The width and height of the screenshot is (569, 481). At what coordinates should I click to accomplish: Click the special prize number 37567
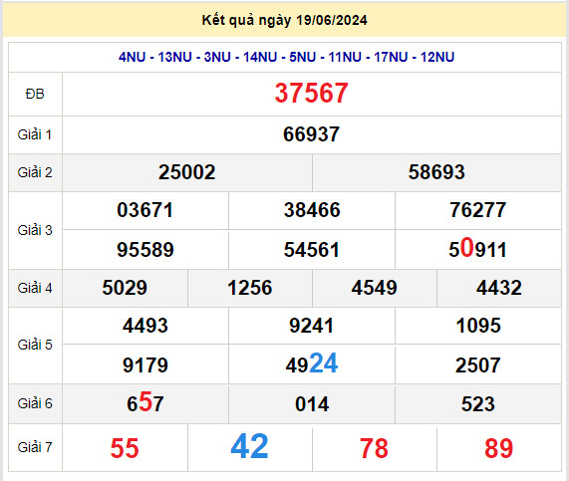pyautogui.click(x=311, y=94)
